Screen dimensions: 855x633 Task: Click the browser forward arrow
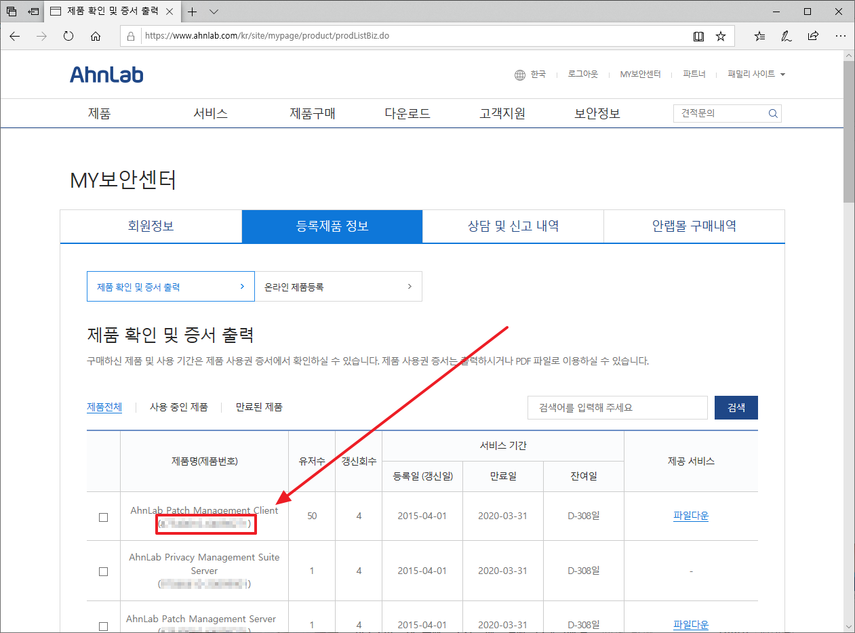pyautogui.click(x=42, y=36)
